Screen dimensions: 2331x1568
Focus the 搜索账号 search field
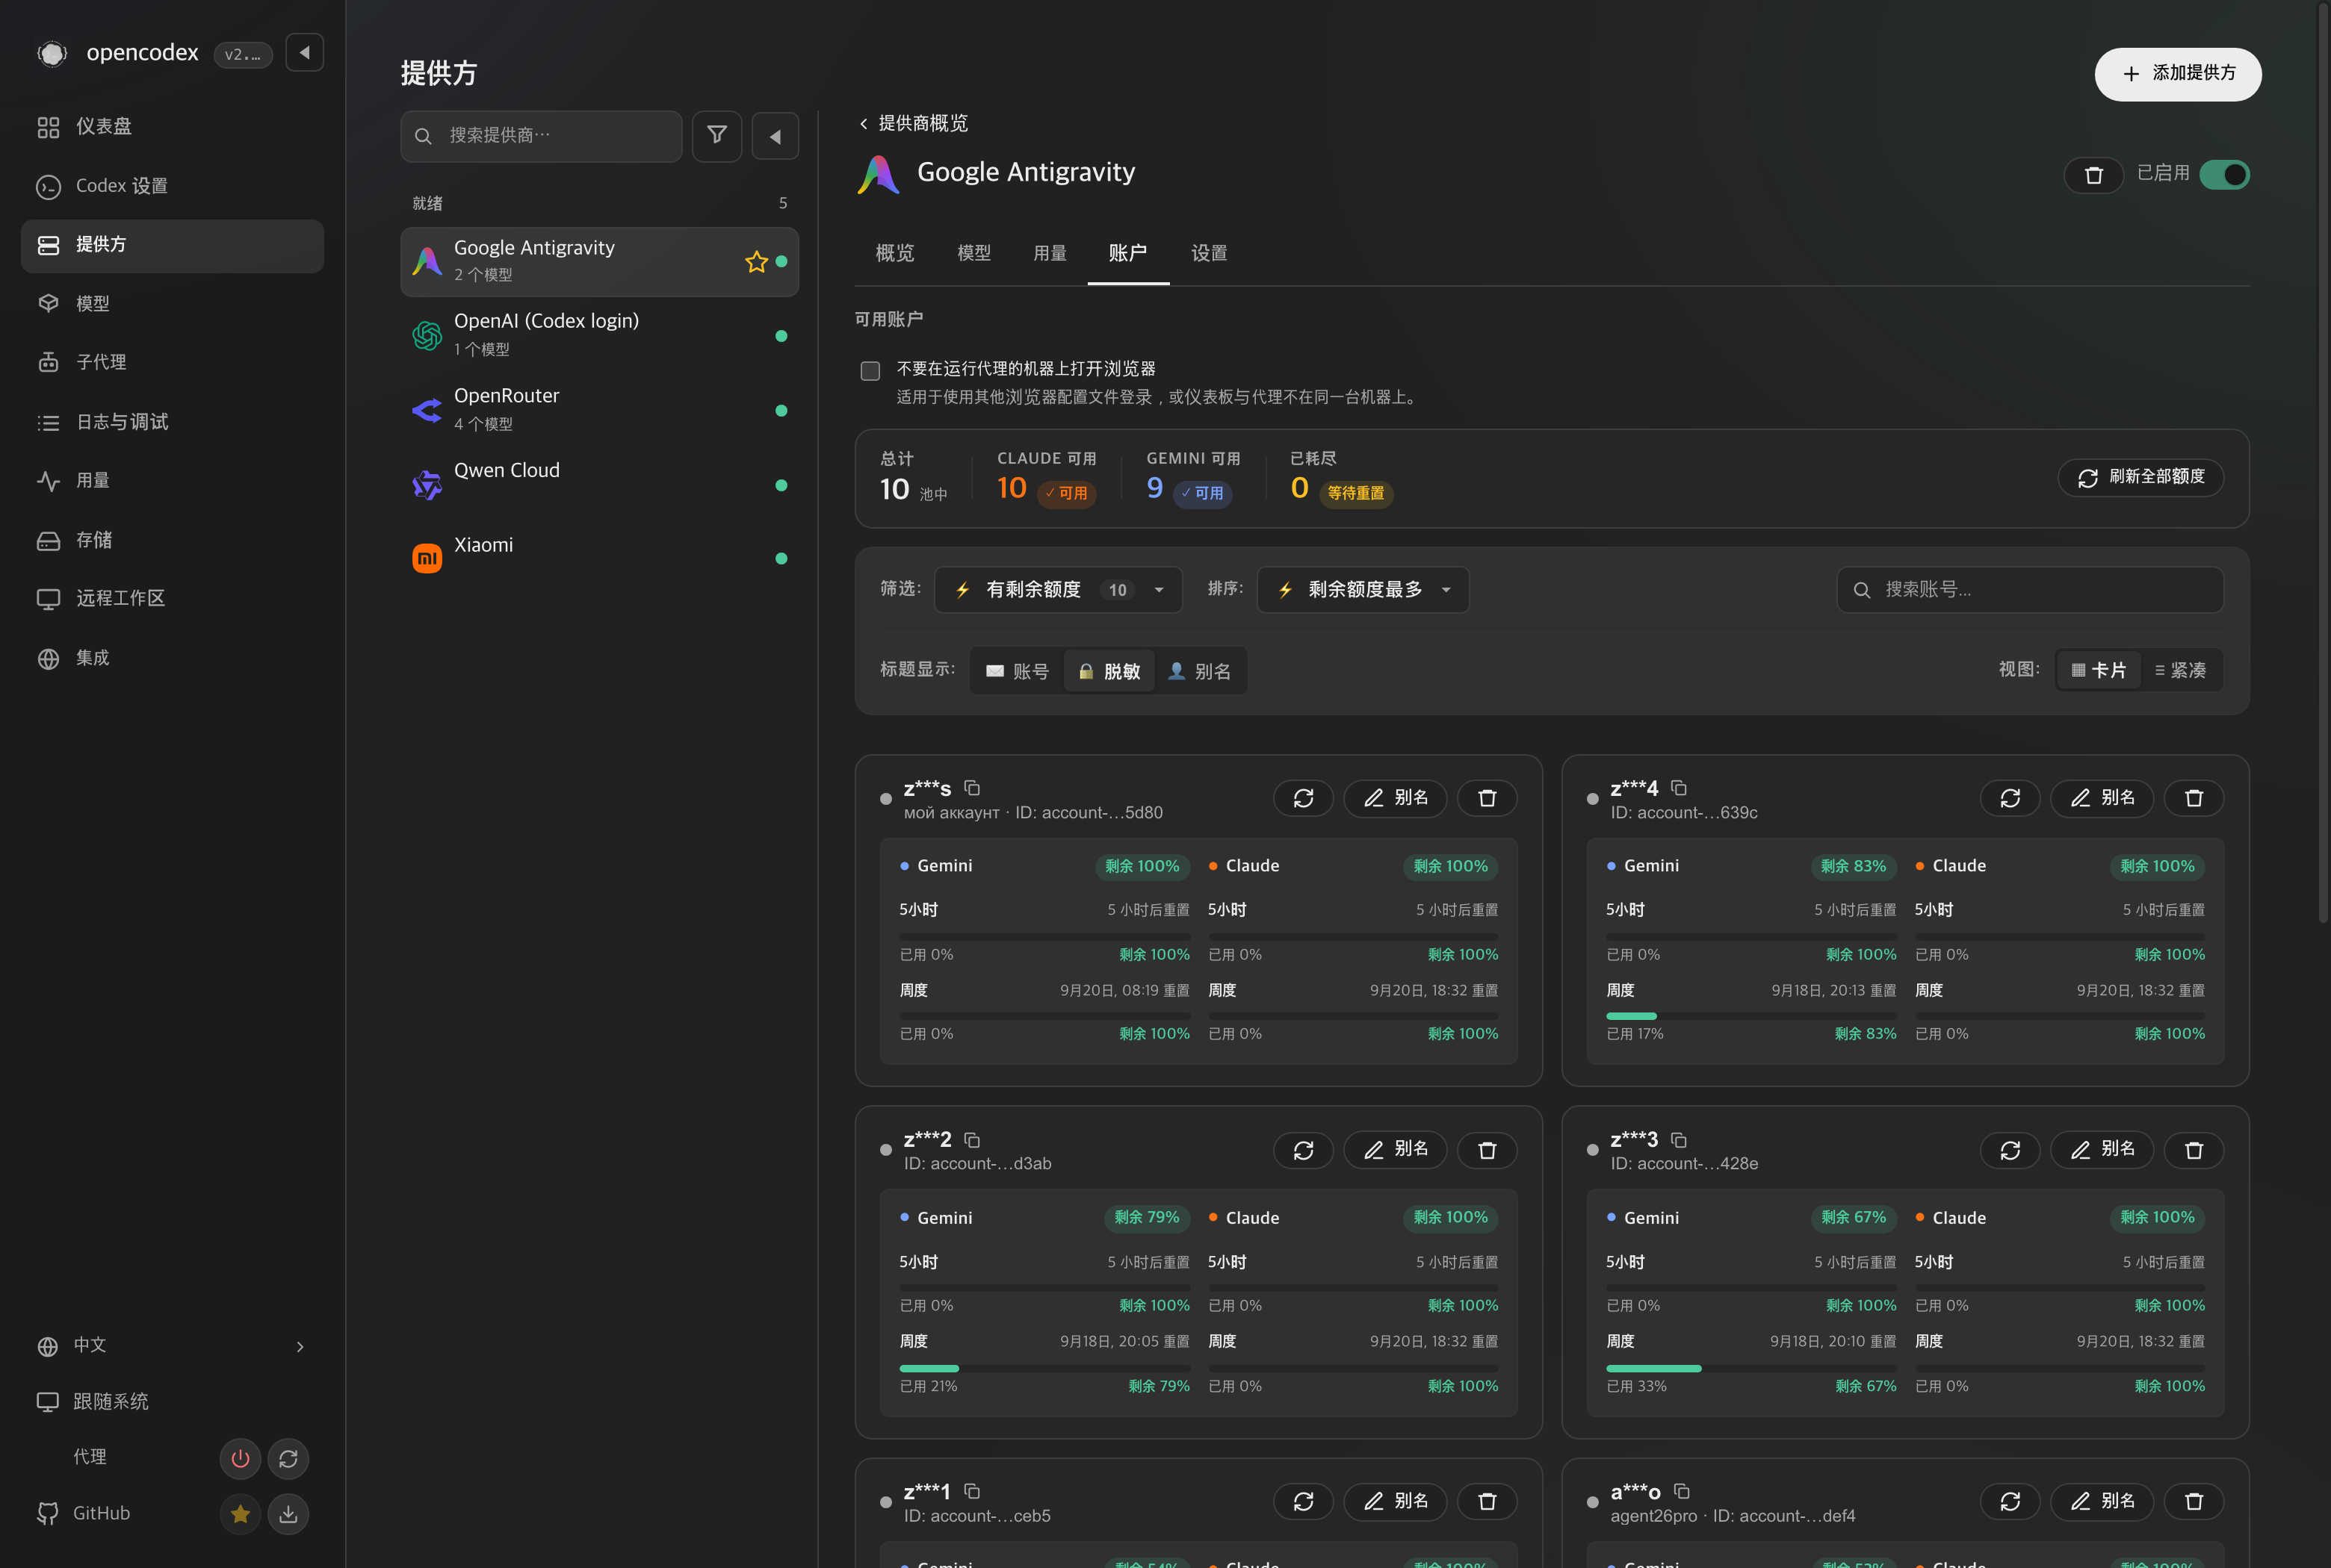tap(2029, 590)
